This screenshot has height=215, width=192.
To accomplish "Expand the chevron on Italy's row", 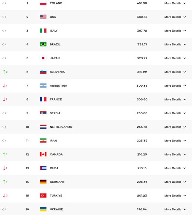I will (x=185, y=31).
